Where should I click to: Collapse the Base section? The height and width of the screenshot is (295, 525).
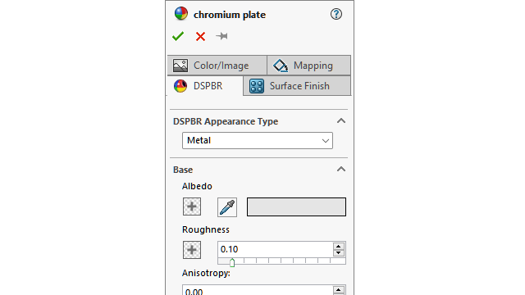tap(341, 170)
